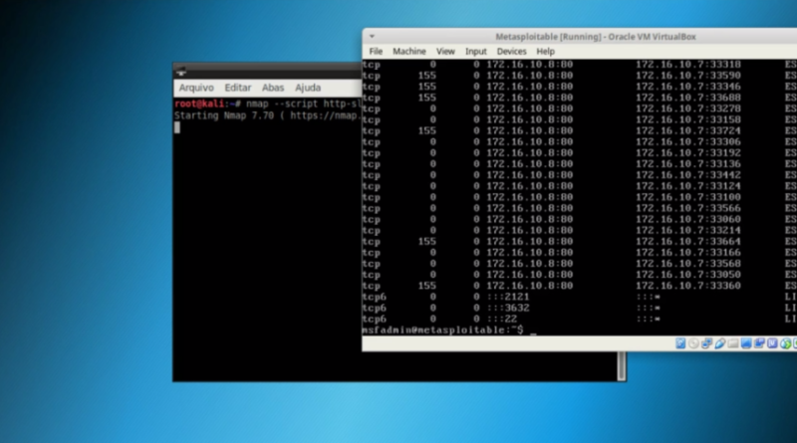Open the VirtualBox window menu arrow in title bar
Viewport: 797px width, 443px height.
pyautogui.click(x=372, y=37)
